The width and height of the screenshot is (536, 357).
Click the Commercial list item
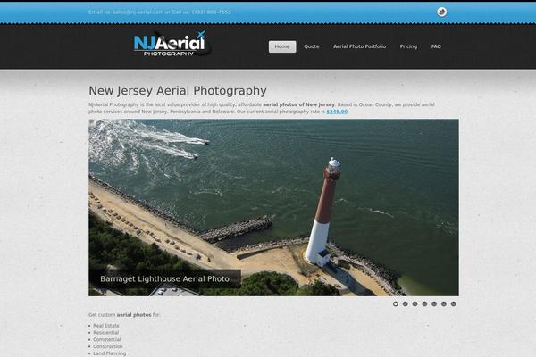pos(107,339)
